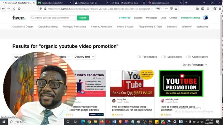223x125 pixels.
Task: Open Rank On The First Page thumbnail
Action: (132, 83)
